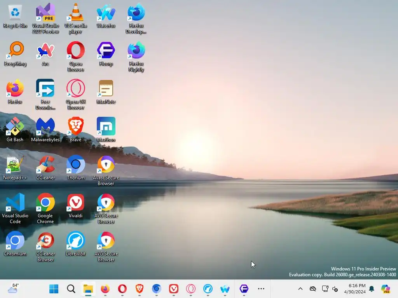Viewport: 398px width, 298px height.
Task: Select the Free Download Manager desktop icon
Action: (x=45, y=95)
